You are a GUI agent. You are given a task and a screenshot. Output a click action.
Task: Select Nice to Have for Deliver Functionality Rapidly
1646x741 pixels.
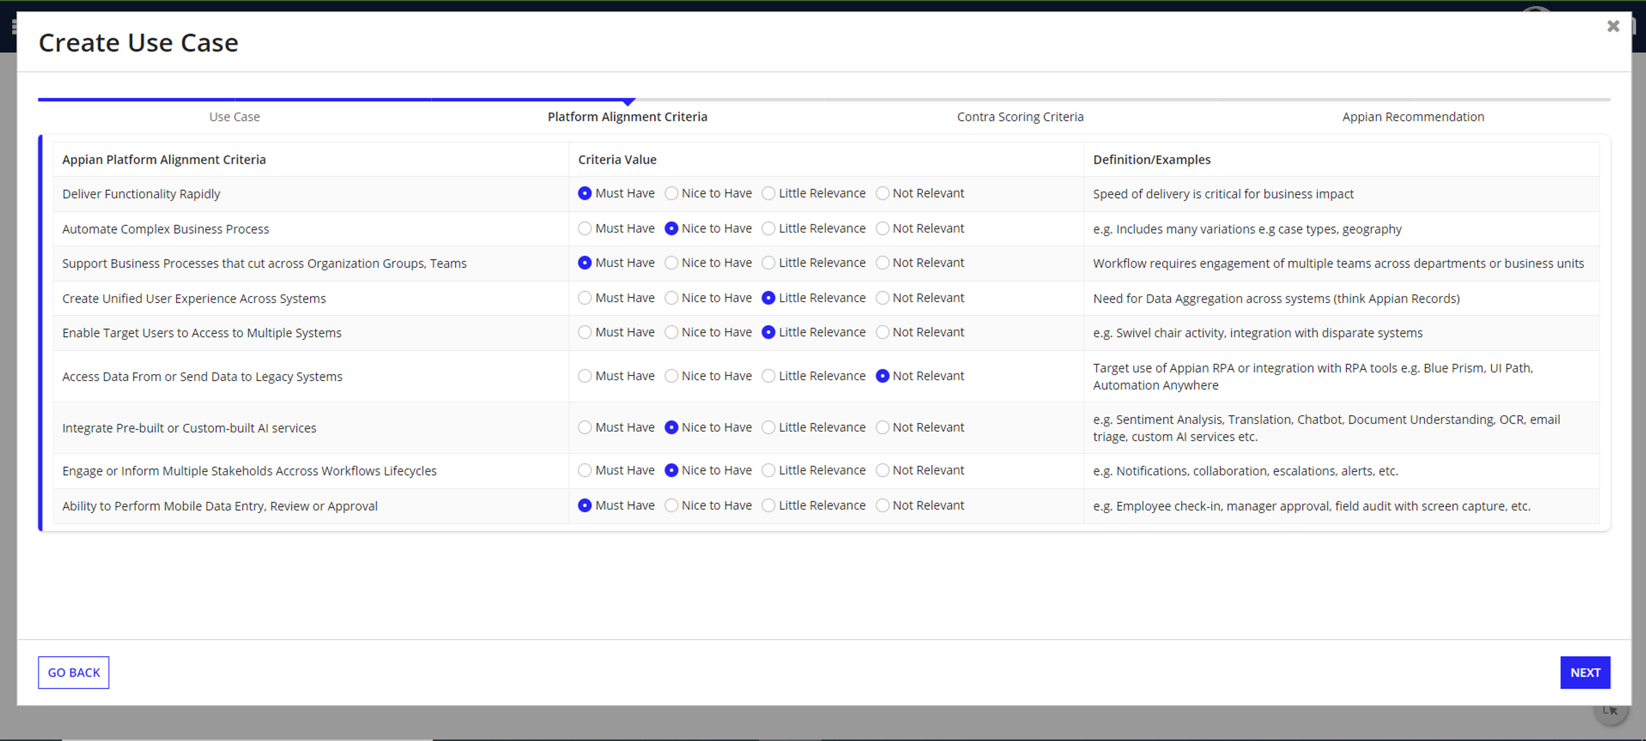pyautogui.click(x=671, y=193)
